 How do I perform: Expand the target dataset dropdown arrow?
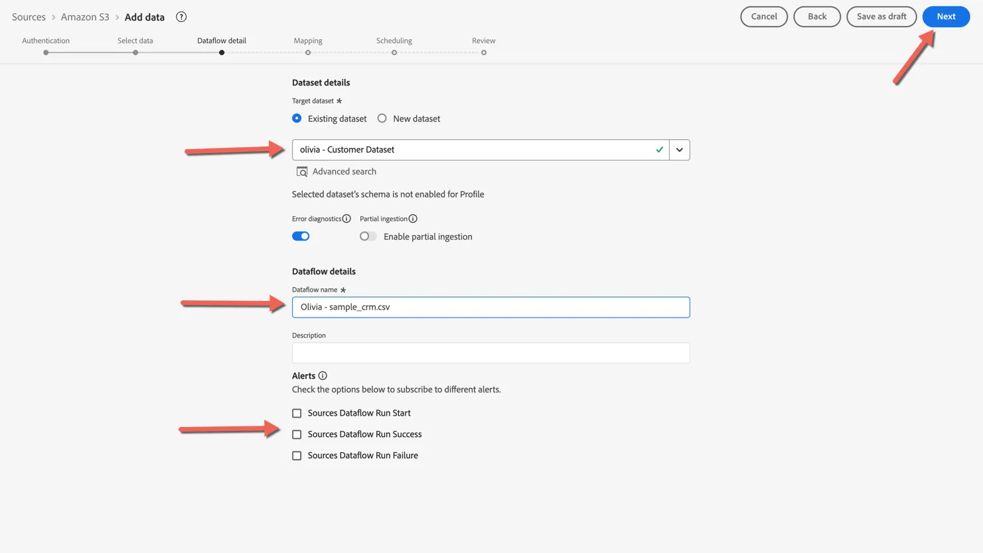(x=680, y=150)
